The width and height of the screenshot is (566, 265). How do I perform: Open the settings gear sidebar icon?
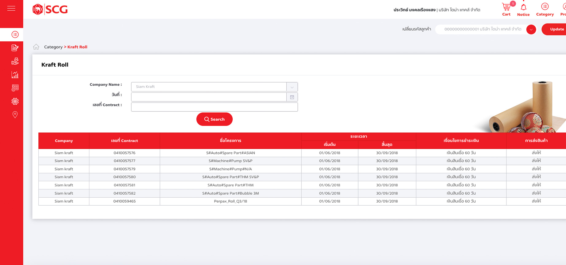(x=15, y=101)
